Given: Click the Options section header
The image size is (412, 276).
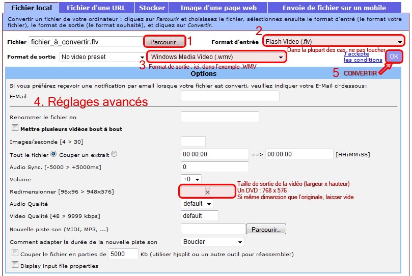Looking at the screenshot, I should point(203,73).
